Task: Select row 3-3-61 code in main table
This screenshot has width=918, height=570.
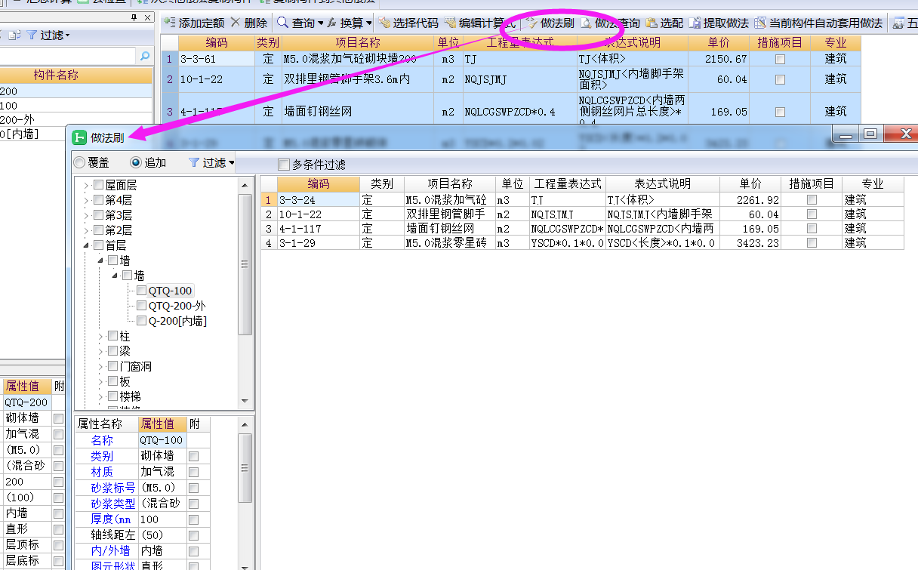Action: 216,59
